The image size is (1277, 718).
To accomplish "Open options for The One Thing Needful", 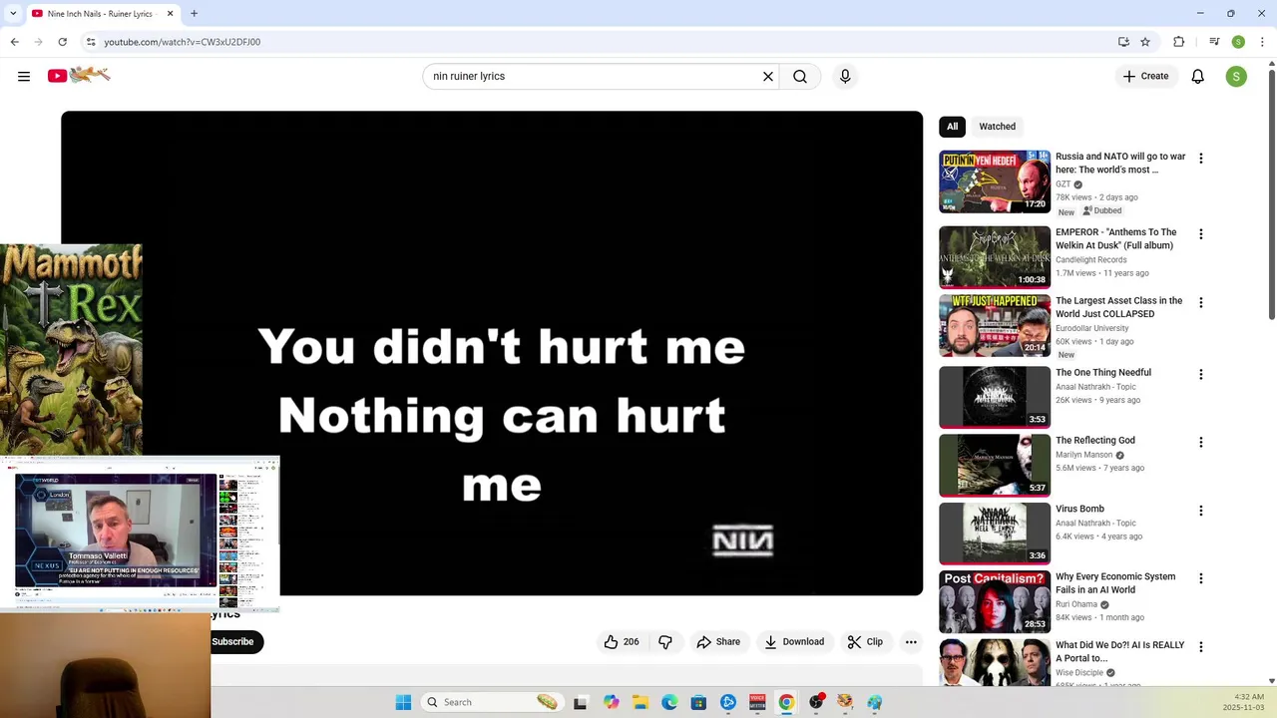I will click(1201, 375).
